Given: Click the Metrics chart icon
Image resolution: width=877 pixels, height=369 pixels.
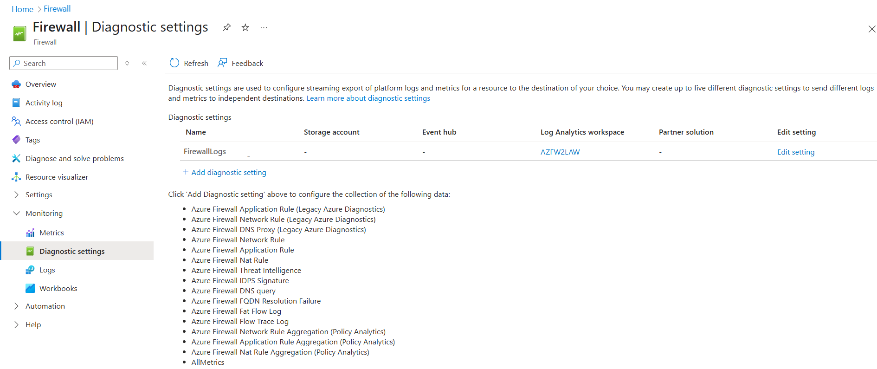Looking at the screenshot, I should (30, 233).
